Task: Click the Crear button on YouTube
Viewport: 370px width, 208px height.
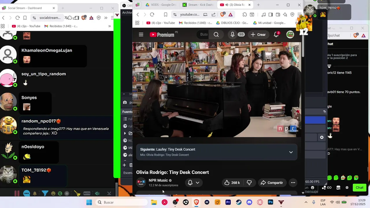Action: (x=258, y=35)
